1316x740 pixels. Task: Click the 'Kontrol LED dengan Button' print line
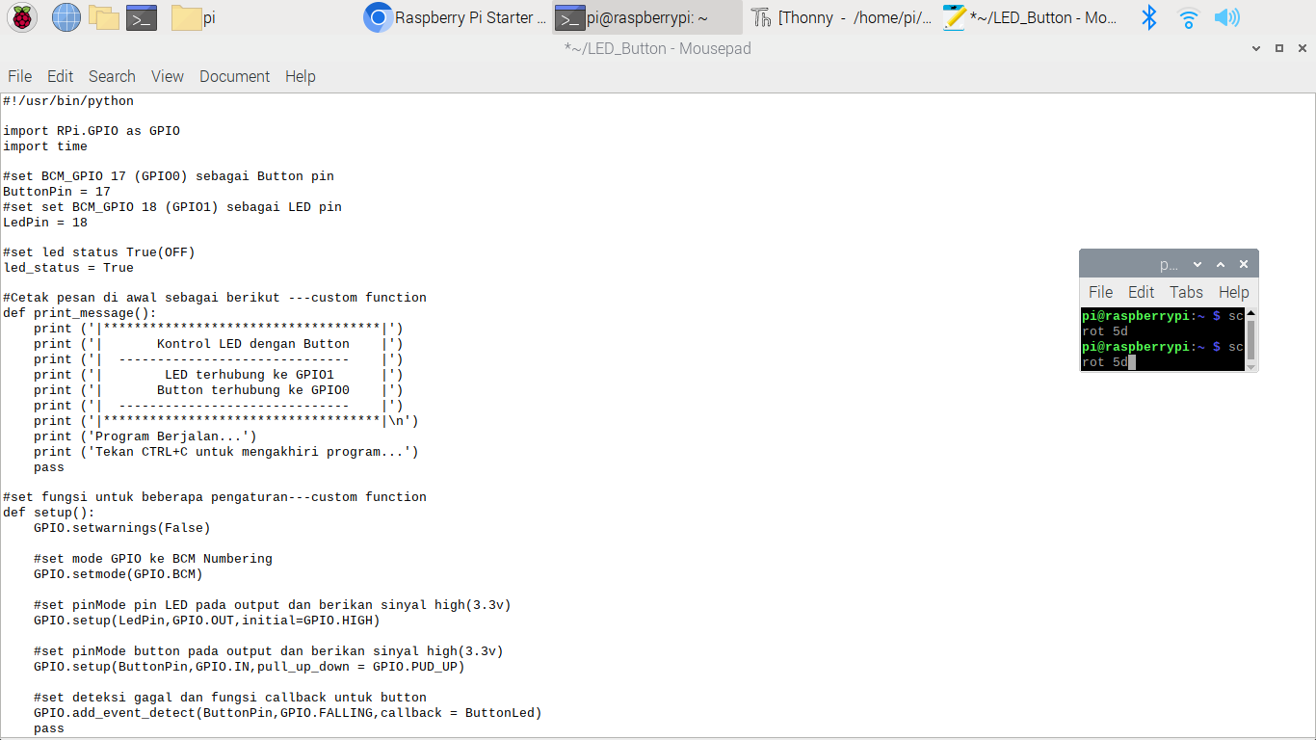(219, 344)
